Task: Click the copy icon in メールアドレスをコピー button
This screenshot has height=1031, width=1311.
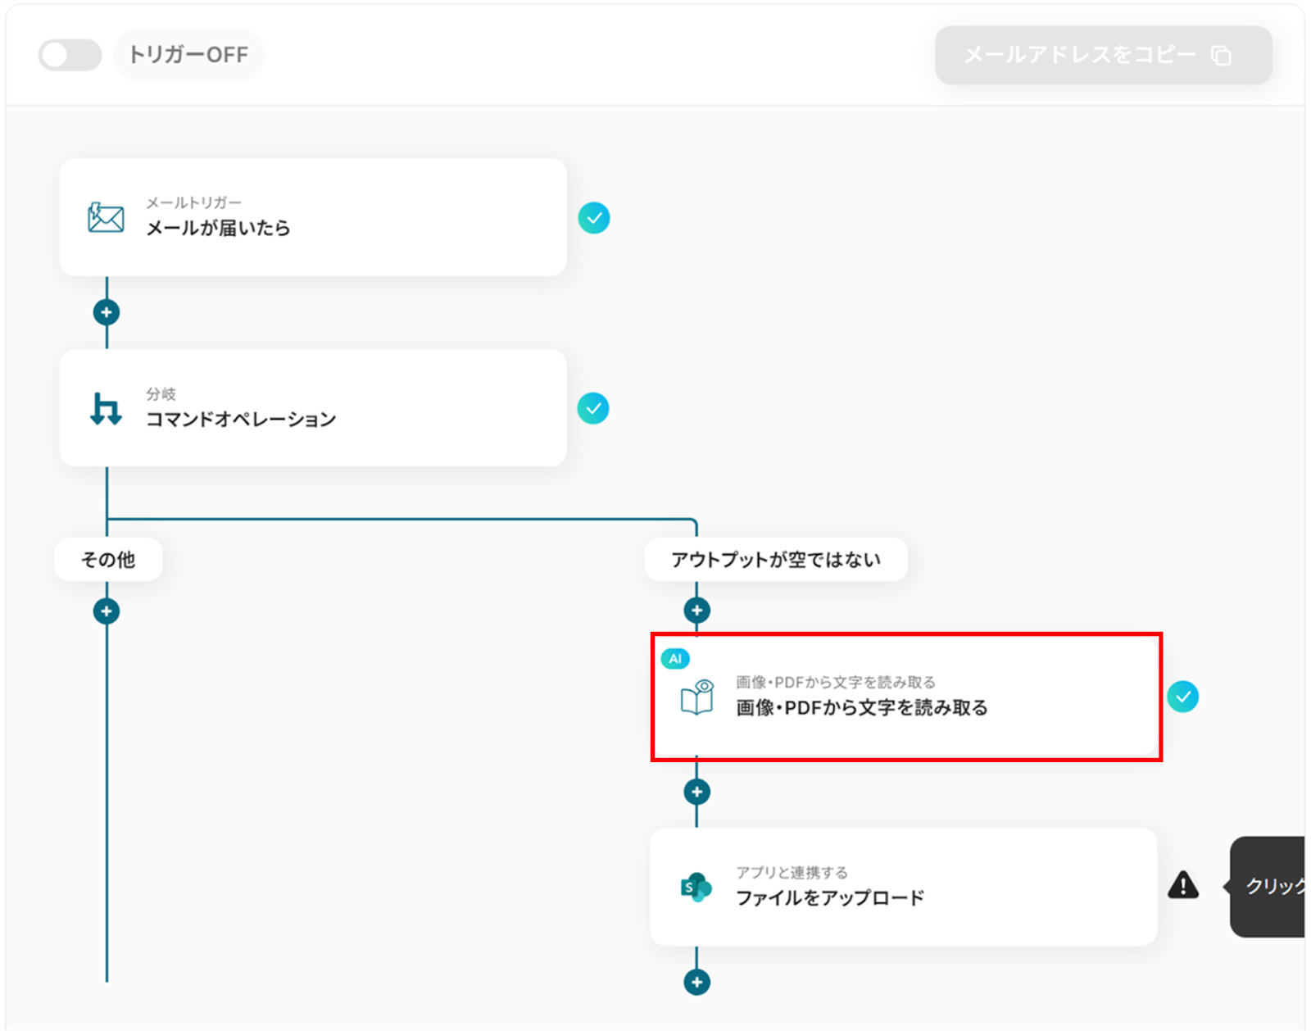Action: [x=1222, y=55]
